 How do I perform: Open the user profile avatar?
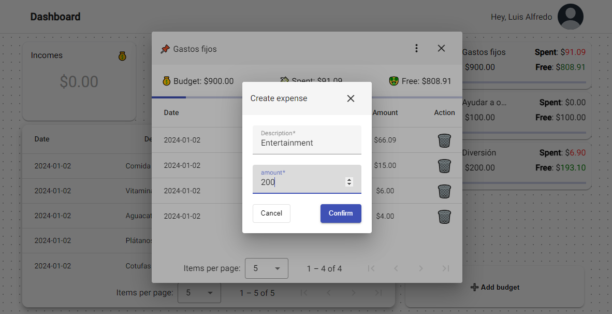pos(570,17)
